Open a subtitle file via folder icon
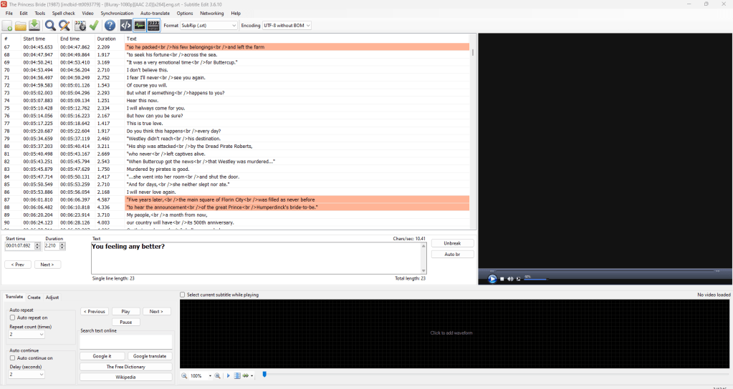Image resolution: width=733 pixels, height=389 pixels. [21, 26]
